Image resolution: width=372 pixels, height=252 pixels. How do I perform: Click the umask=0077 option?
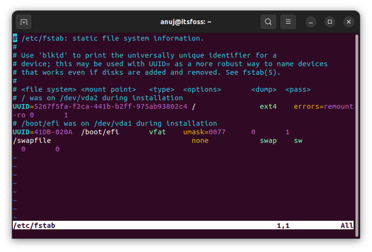(204, 132)
